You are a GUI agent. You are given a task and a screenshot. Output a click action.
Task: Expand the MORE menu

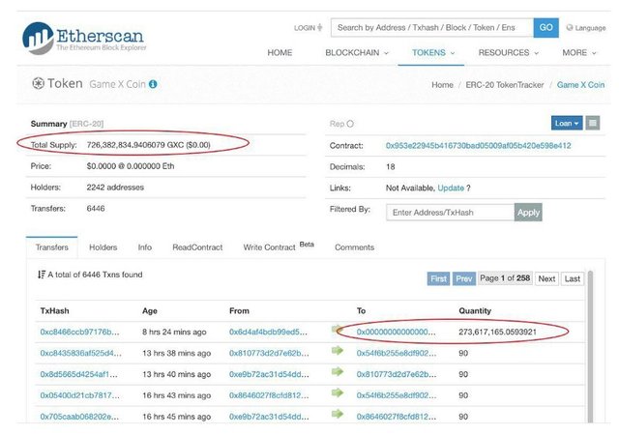(x=578, y=52)
